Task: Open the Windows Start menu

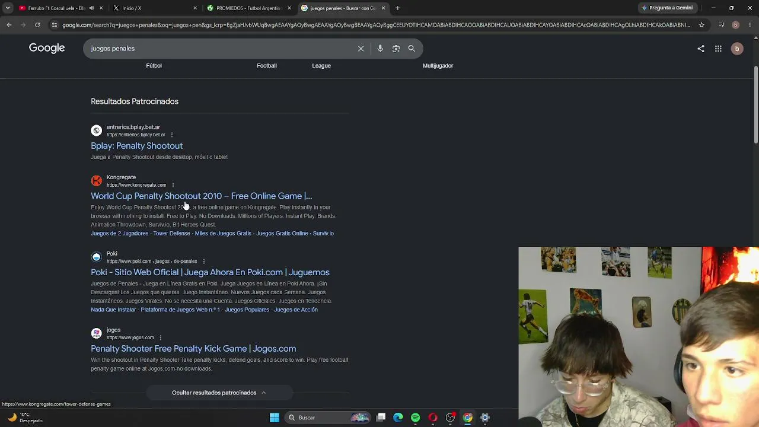Action: pyautogui.click(x=274, y=418)
